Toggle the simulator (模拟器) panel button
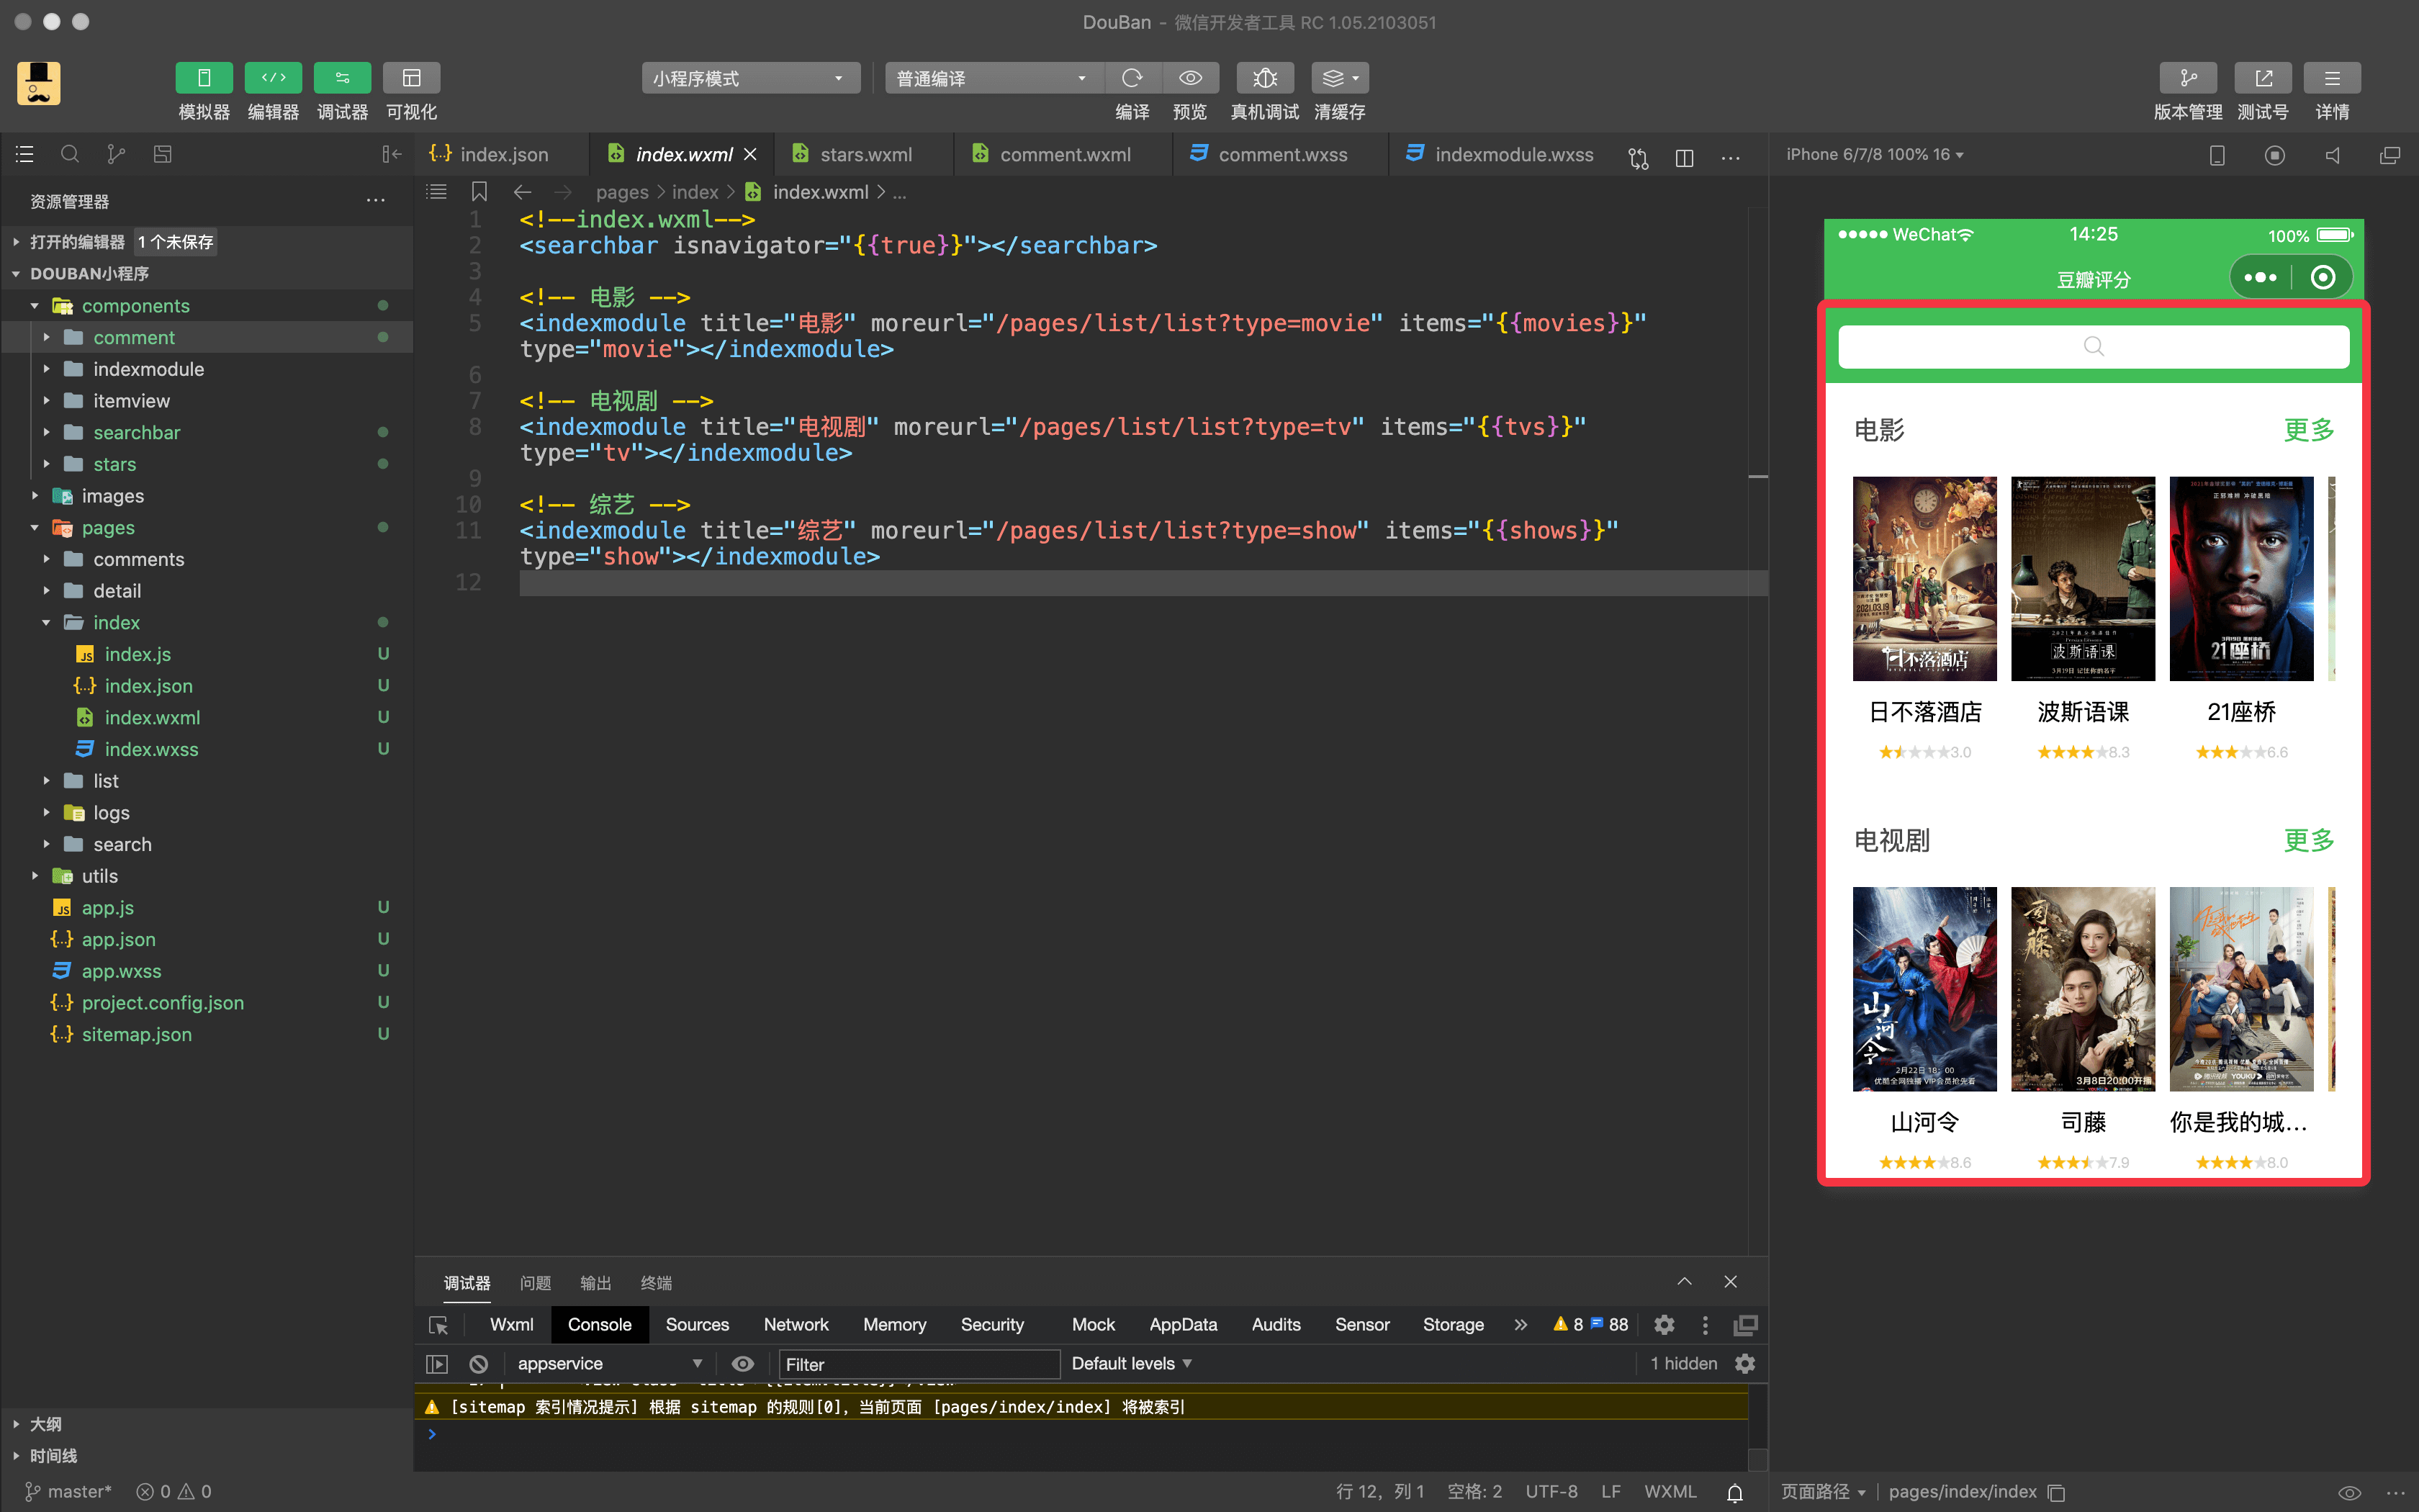This screenshot has height=1512, width=2419. click(x=204, y=78)
